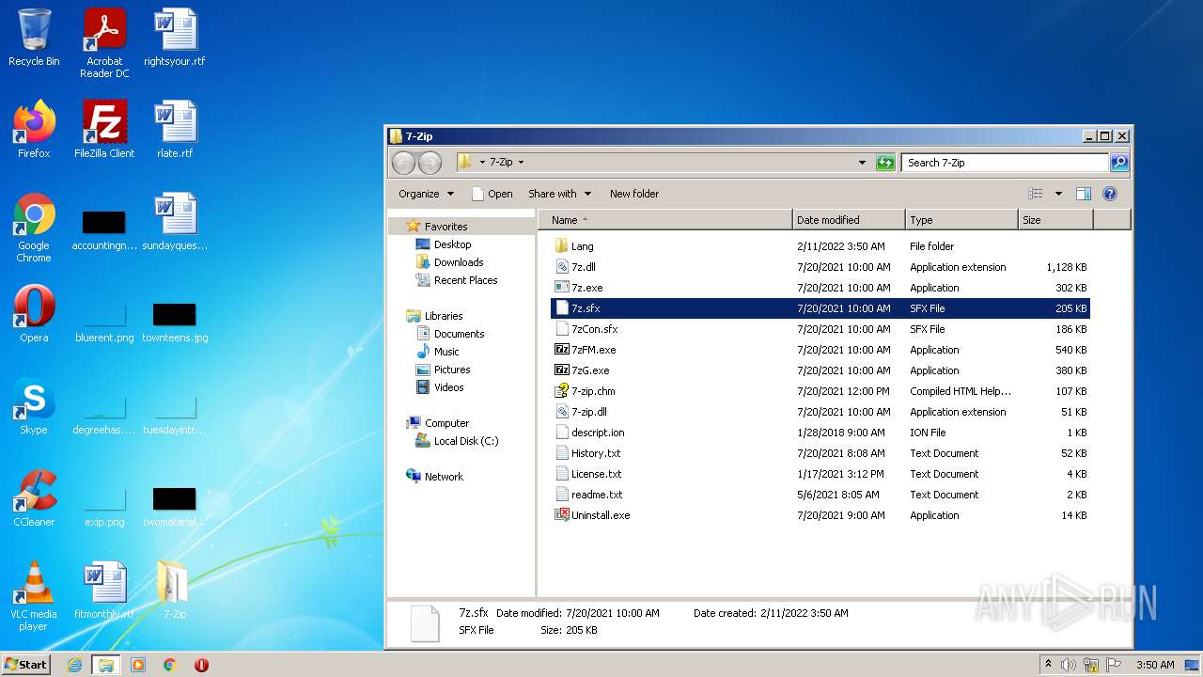Select the 7z.dll file

pos(820,267)
